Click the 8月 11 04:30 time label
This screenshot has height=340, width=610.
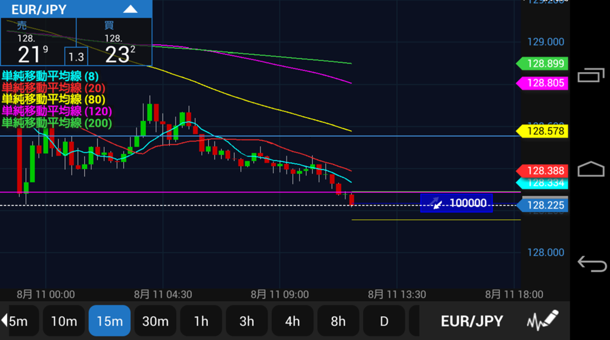[x=163, y=295]
